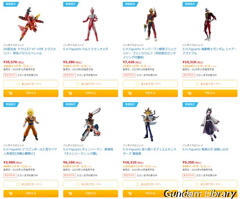Check まとめてカートへ box for Ultraman Omega
Screen dimensions: 240x199
click(x=78, y=84)
